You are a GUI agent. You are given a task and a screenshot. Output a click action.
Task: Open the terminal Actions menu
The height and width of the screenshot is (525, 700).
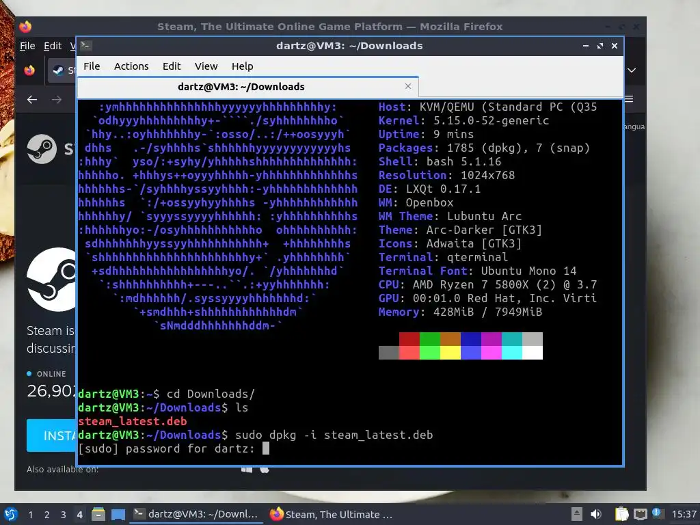coord(131,66)
